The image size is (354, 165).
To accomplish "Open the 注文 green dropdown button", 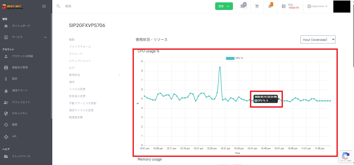I will point(224,6).
